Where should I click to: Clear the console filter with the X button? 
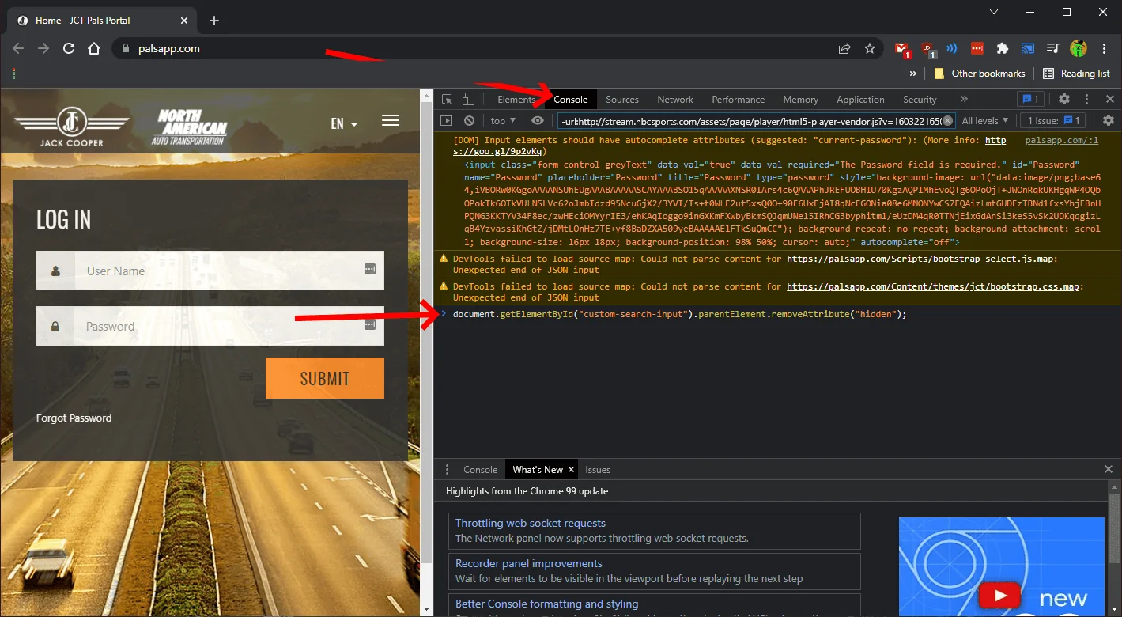click(x=946, y=120)
